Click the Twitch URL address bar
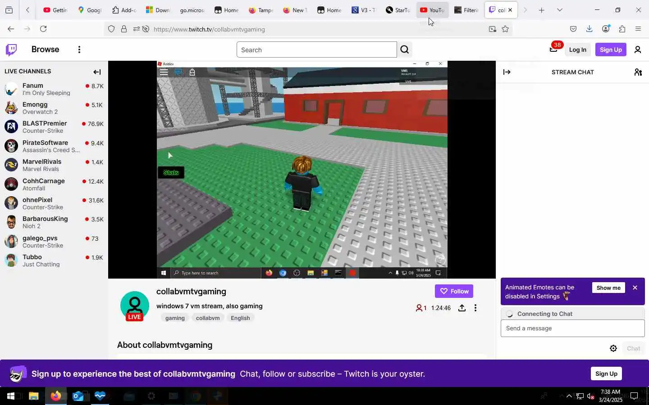Screen dimensions: 649x405 pos(315,29)
